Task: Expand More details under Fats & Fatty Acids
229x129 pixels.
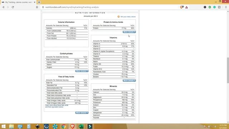Action: tap(82, 113)
